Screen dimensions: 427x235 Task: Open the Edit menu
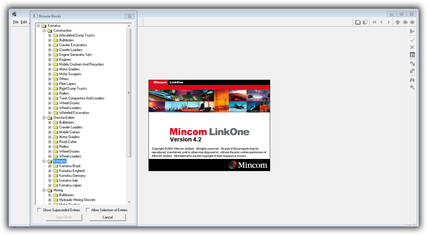[x=24, y=22]
